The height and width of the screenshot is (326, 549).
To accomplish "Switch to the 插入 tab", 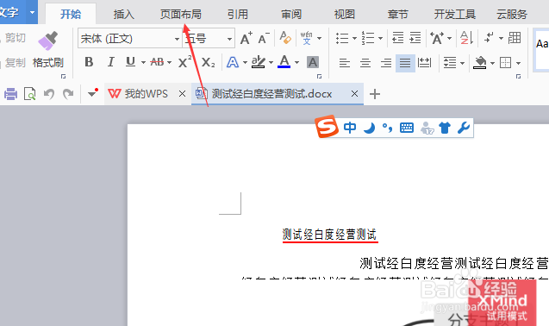I will point(124,15).
